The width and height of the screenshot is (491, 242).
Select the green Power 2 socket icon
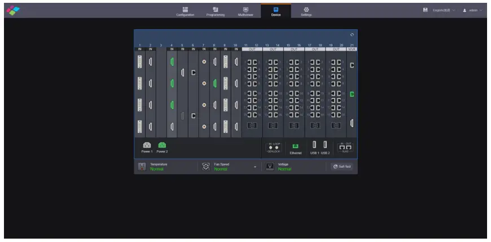pos(161,145)
